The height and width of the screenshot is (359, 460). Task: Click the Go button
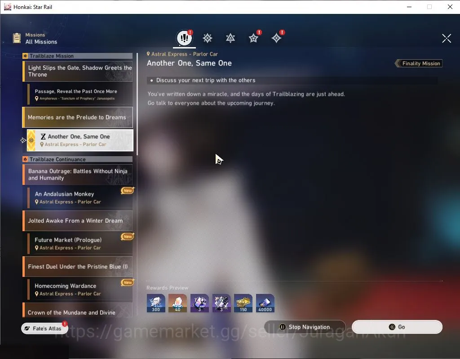click(x=397, y=327)
